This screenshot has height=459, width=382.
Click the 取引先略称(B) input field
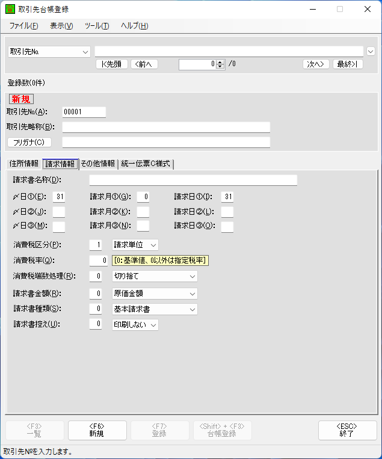(166, 127)
